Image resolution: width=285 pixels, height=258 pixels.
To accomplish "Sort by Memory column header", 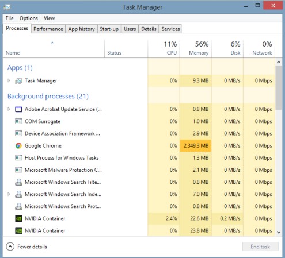I will [x=196, y=48].
